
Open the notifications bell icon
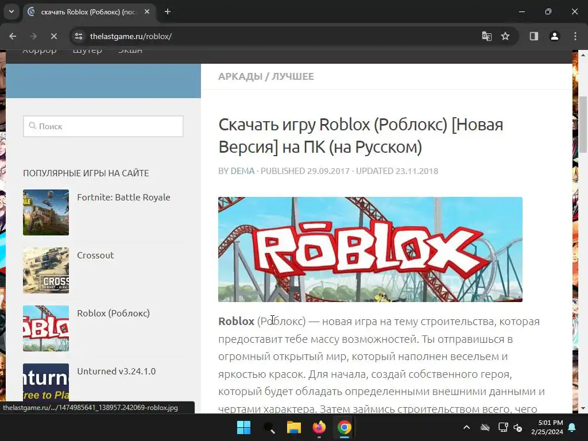click(x=572, y=427)
